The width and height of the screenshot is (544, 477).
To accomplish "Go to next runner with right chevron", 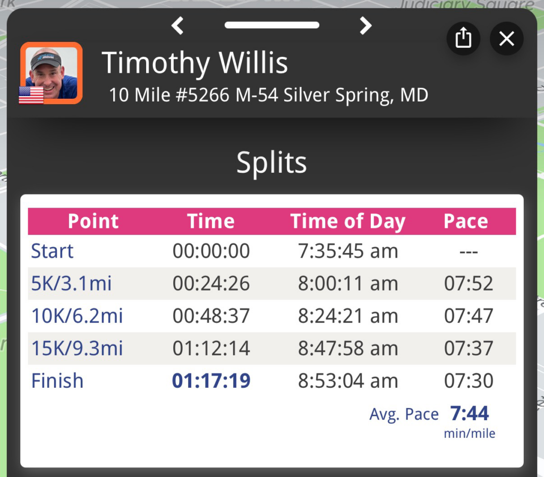I will (365, 25).
